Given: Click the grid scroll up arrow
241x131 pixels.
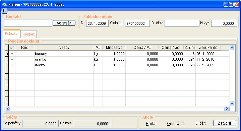Looking at the screenshot, I should point(232,48).
